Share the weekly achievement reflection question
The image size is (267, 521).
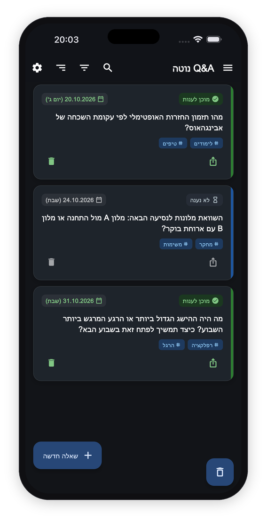click(213, 363)
